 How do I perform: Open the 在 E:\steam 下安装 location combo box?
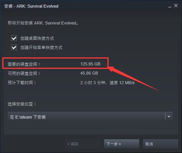(90, 117)
